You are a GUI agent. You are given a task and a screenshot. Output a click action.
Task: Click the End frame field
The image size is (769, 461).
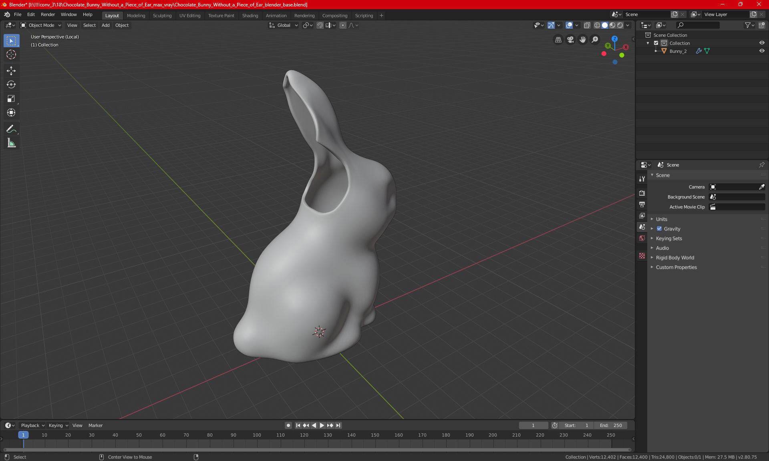click(x=611, y=425)
